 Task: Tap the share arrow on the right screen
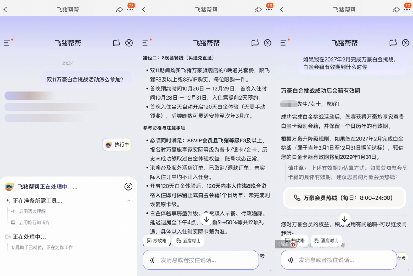click(396, 10)
